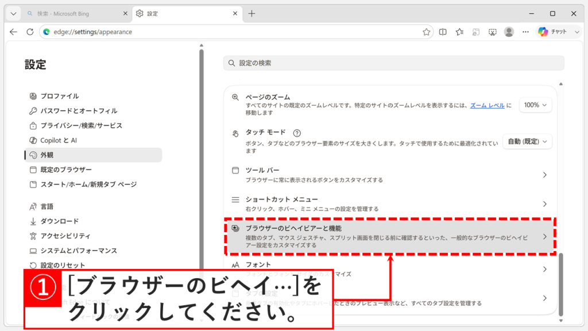Open 既定のブラウザー settings
The image size is (588, 331).
(94, 170)
